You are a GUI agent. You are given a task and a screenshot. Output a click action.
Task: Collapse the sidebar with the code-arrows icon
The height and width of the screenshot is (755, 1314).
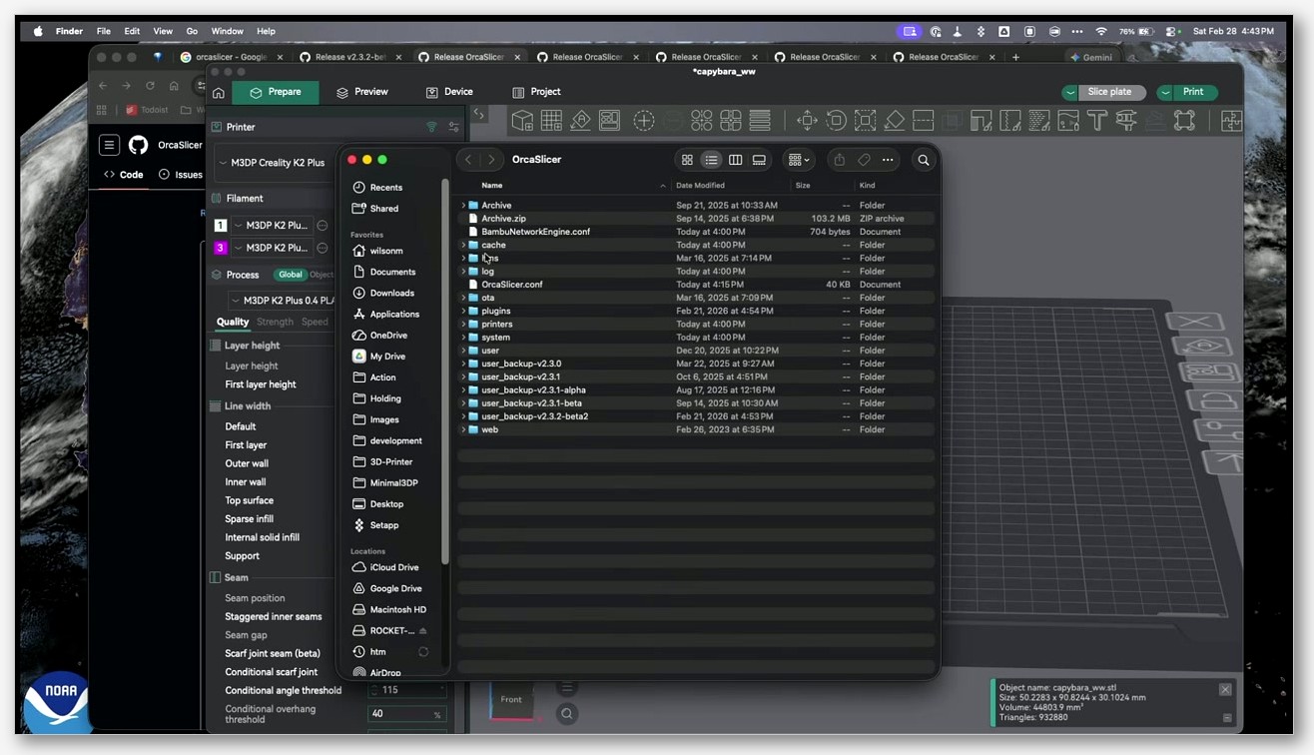pos(479,114)
